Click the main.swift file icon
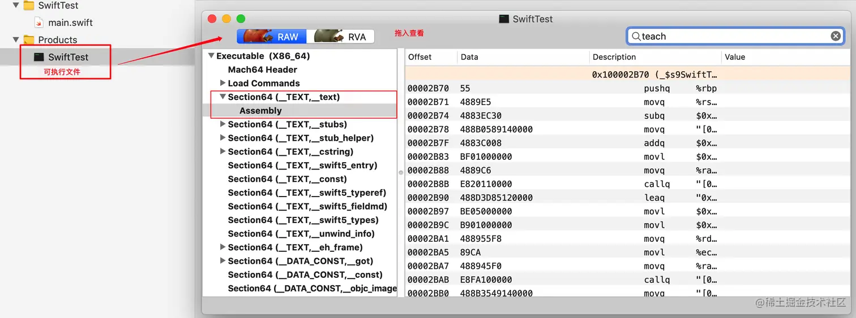This screenshot has width=856, height=318. click(x=38, y=23)
